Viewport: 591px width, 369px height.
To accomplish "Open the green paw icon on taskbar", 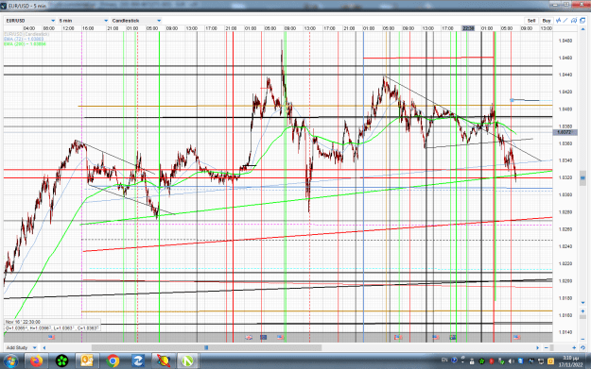I will (61, 361).
